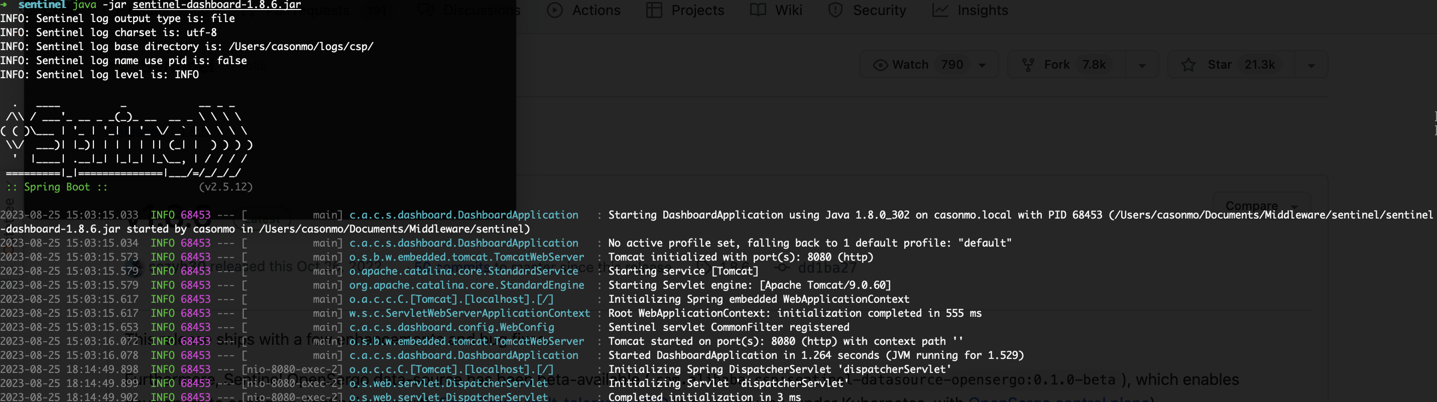This screenshot has width=1437, height=402.
Task: Open the Projects tab in GitHub window
Action: pyautogui.click(x=685, y=10)
